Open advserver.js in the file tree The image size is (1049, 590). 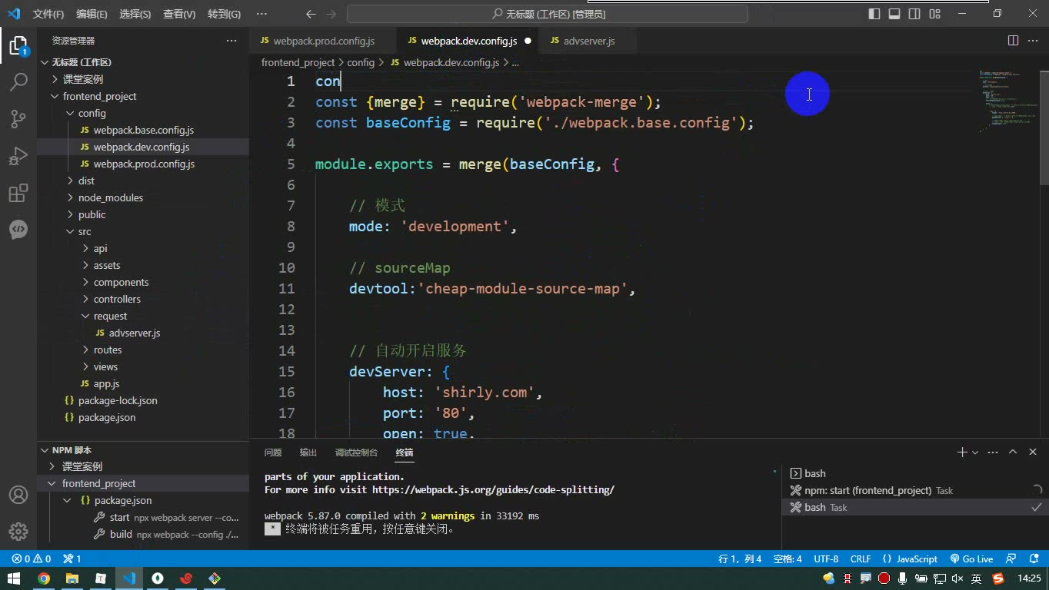coord(134,333)
